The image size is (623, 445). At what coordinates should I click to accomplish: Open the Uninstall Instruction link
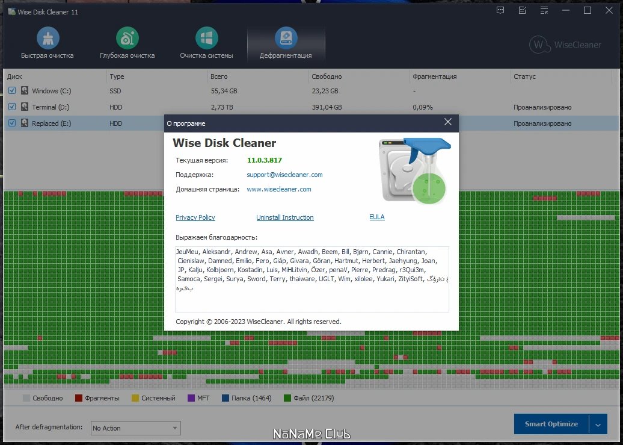285,217
